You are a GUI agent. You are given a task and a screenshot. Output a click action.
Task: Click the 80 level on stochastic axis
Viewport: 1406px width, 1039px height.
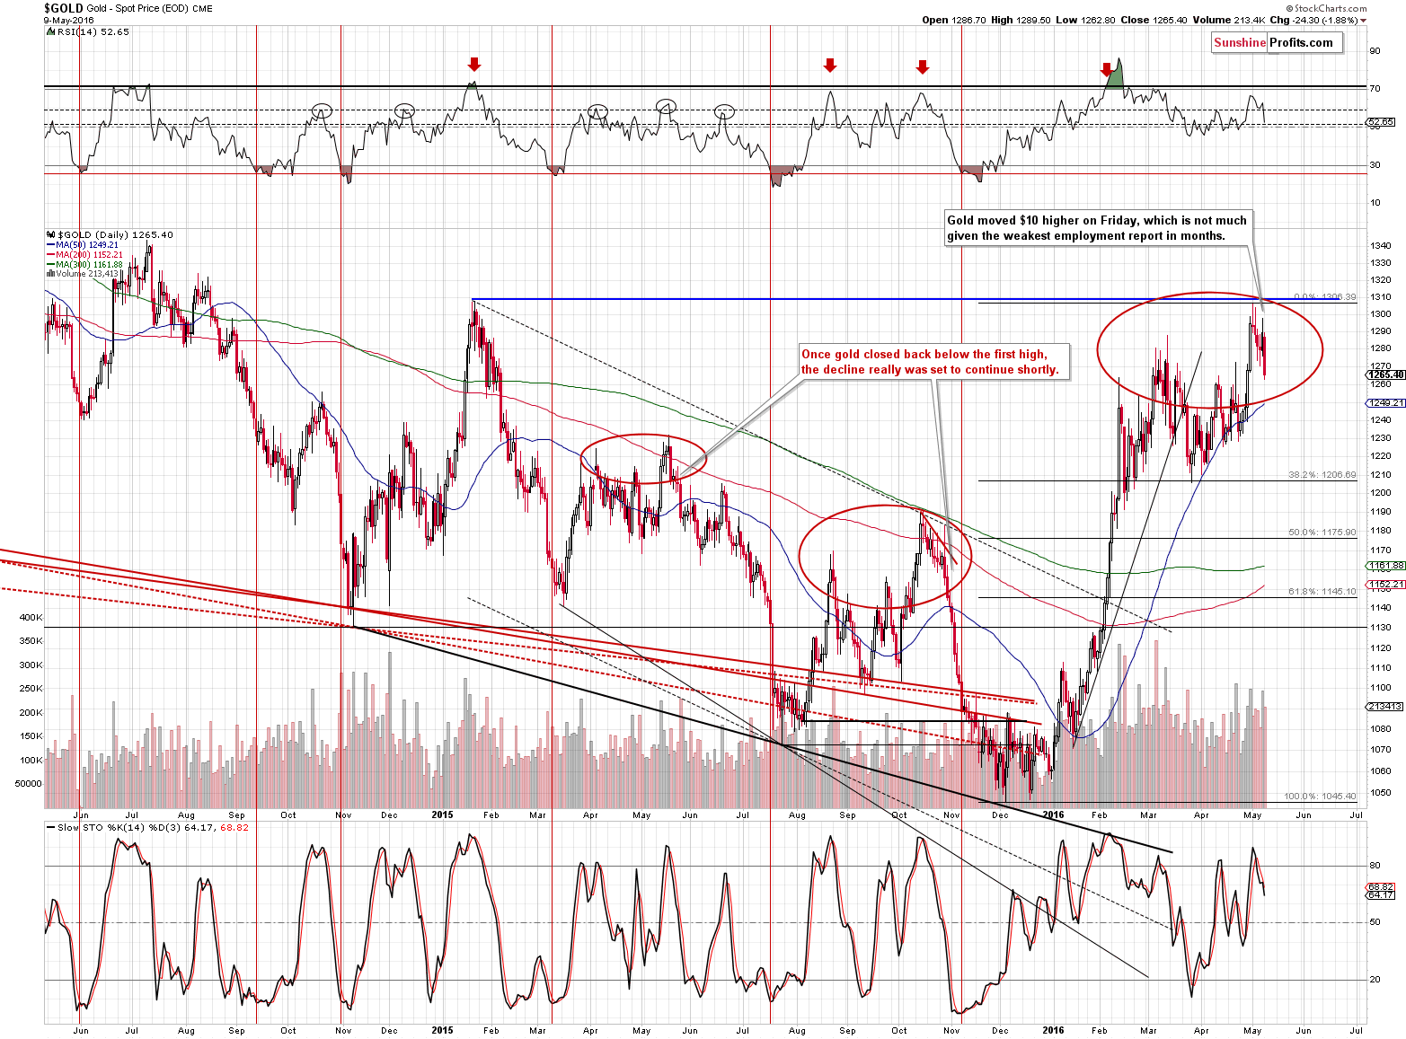[1375, 866]
